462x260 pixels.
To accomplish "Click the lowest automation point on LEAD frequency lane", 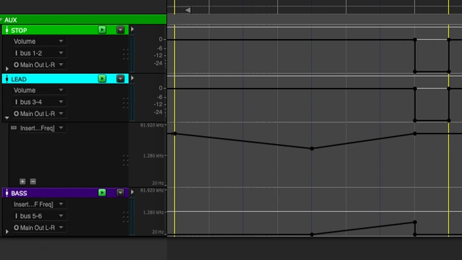I will click(x=312, y=148).
